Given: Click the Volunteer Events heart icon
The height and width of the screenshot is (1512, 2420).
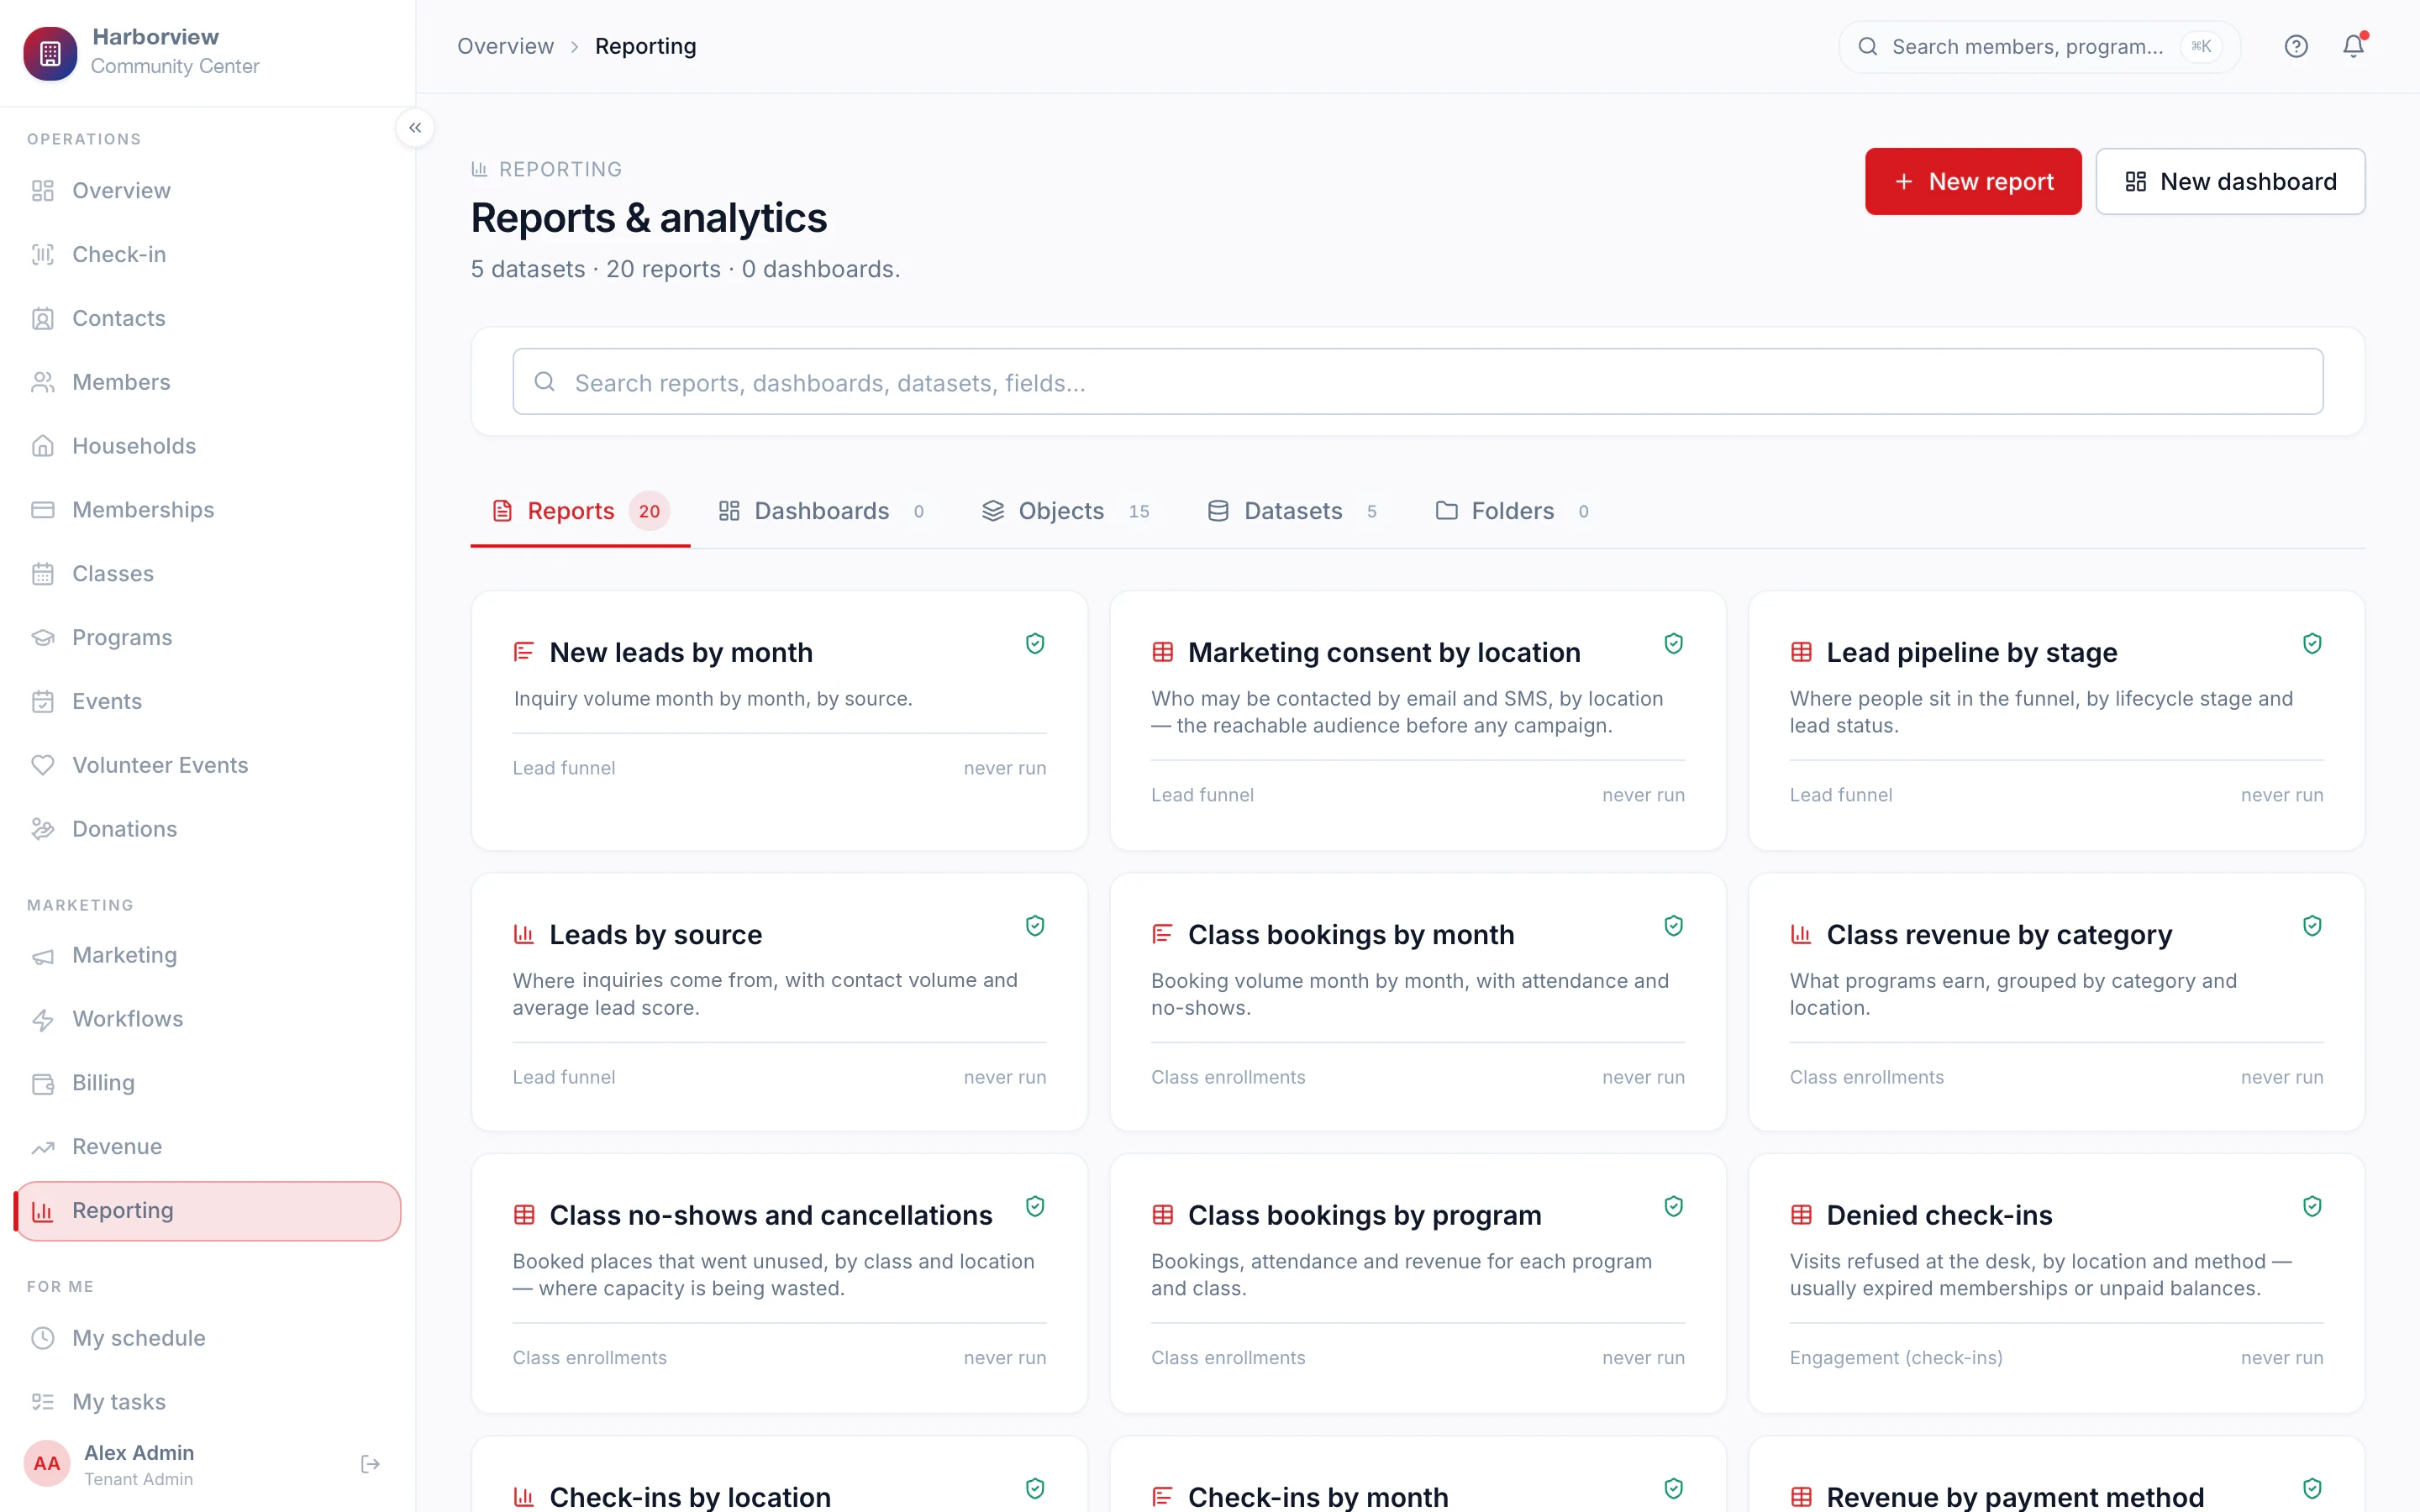Looking at the screenshot, I should click(43, 765).
